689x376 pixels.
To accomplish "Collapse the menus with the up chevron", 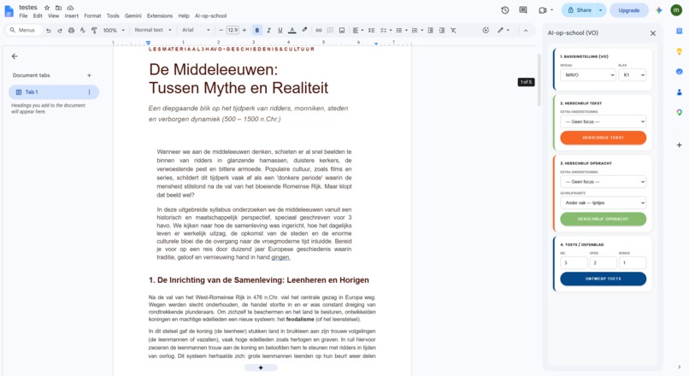I will [x=526, y=30].
